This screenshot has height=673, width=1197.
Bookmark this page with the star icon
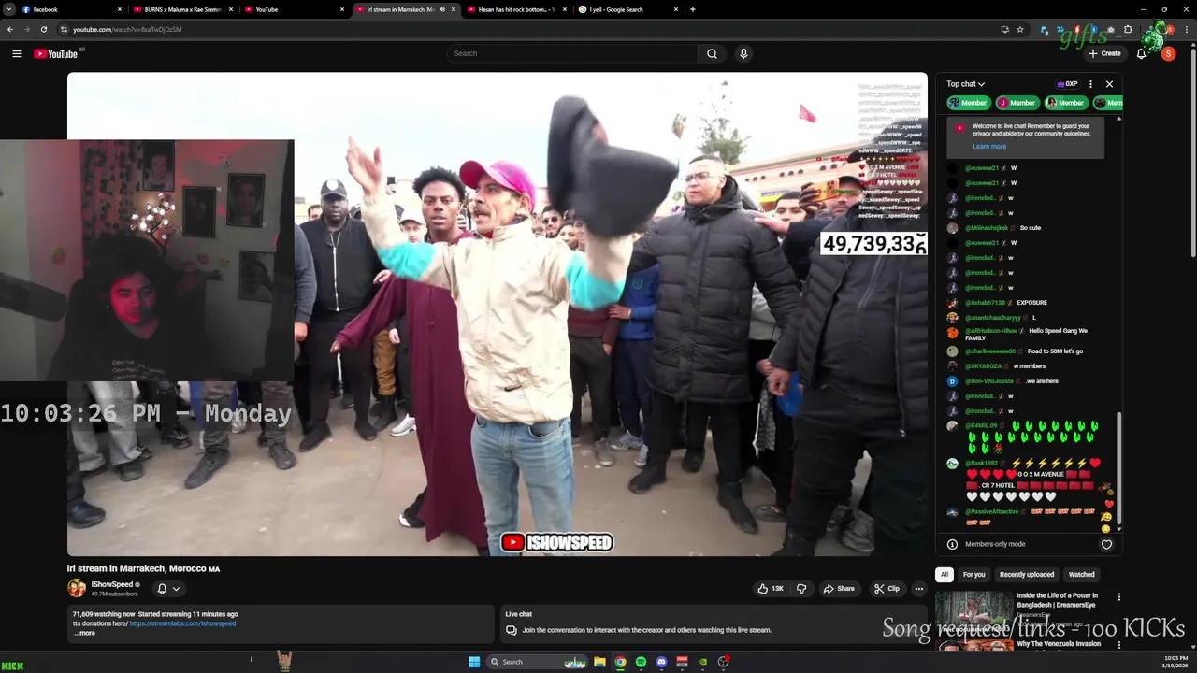coord(1020,29)
